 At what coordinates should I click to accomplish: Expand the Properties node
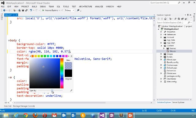[x=161, y=32]
